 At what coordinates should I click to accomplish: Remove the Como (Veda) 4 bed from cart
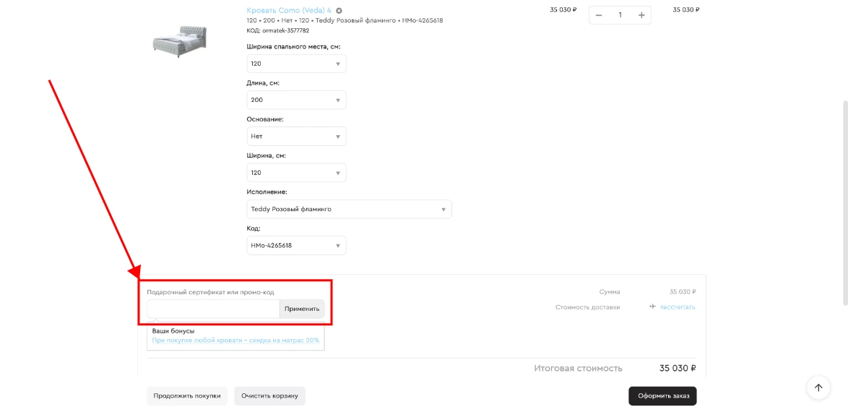click(x=339, y=11)
